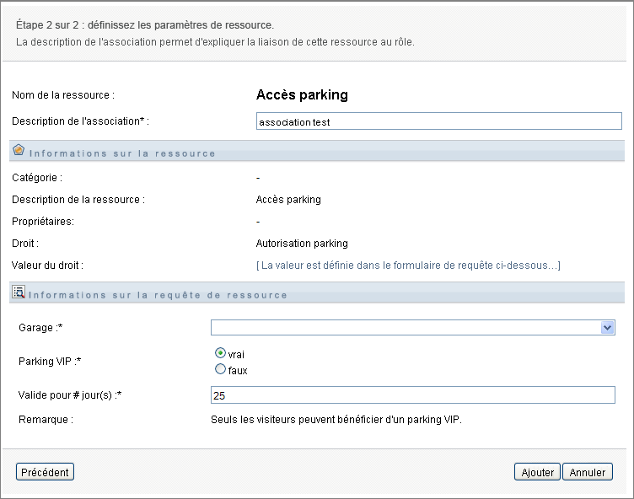Go back with the Précédent button
The image size is (634, 499).
pos(45,472)
